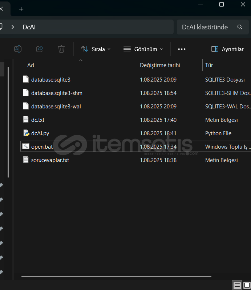Click the database.sqlite3-shm file name

[x=57, y=93]
